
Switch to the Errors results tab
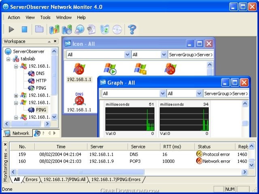pyautogui.click(x=32, y=179)
